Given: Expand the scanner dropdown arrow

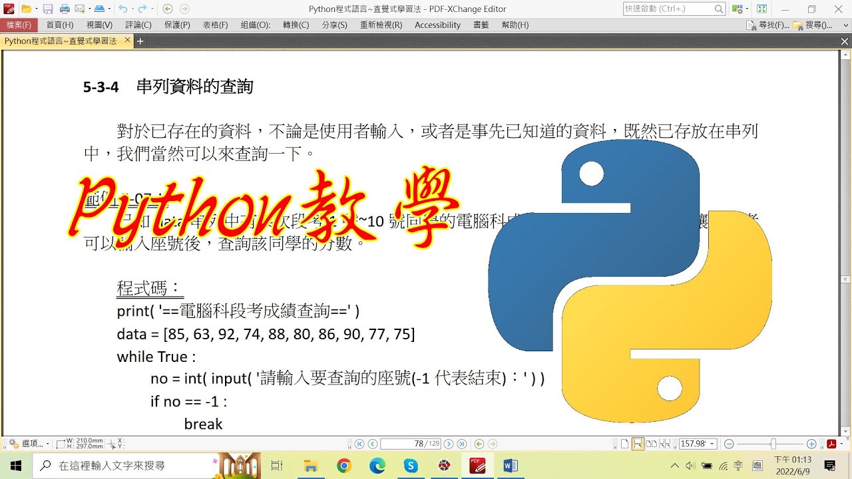Looking at the screenshot, I should pos(108,9).
